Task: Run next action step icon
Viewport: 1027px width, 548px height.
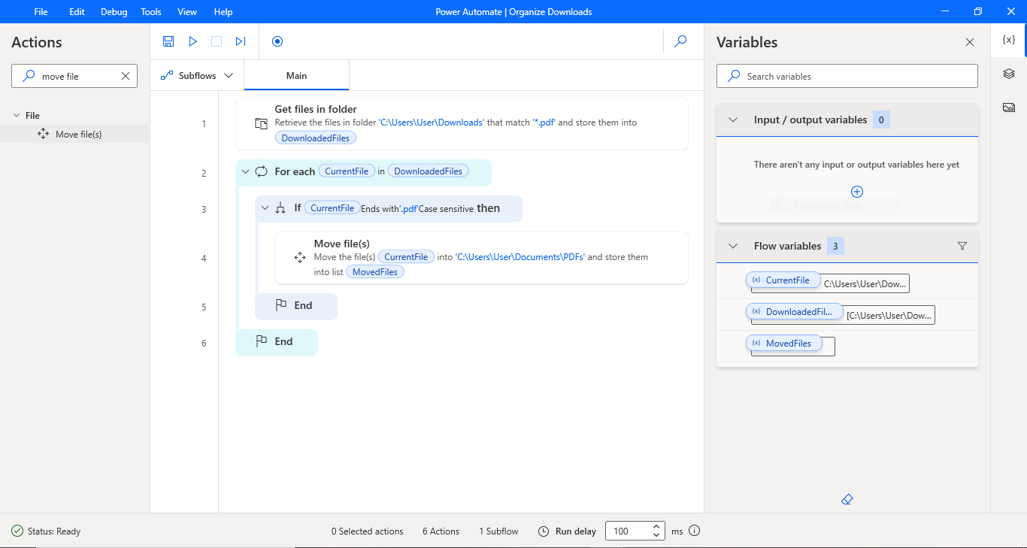Action: (241, 41)
